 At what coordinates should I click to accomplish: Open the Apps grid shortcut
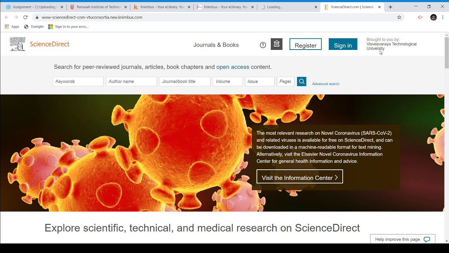[12, 27]
